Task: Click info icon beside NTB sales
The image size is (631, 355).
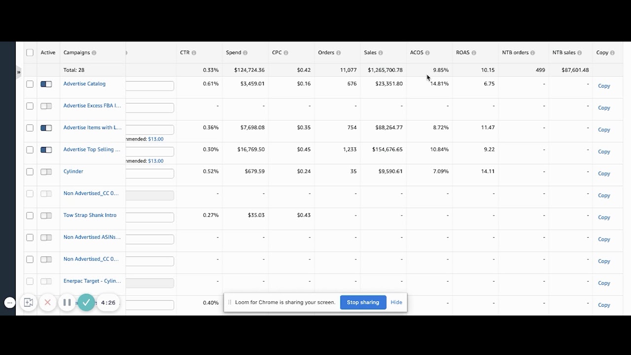Action: (x=580, y=53)
